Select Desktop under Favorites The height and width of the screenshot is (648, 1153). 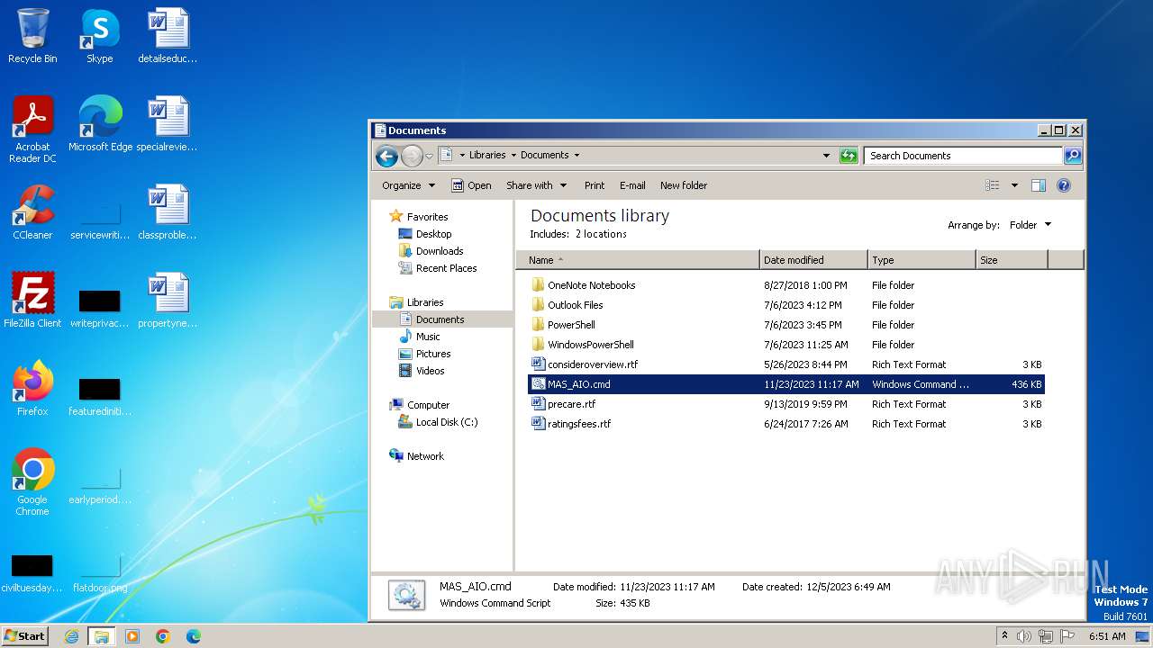click(433, 234)
